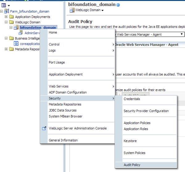Click the info icon beside bifoundation_domain title
185x172 pixels.
click(x=118, y=5)
